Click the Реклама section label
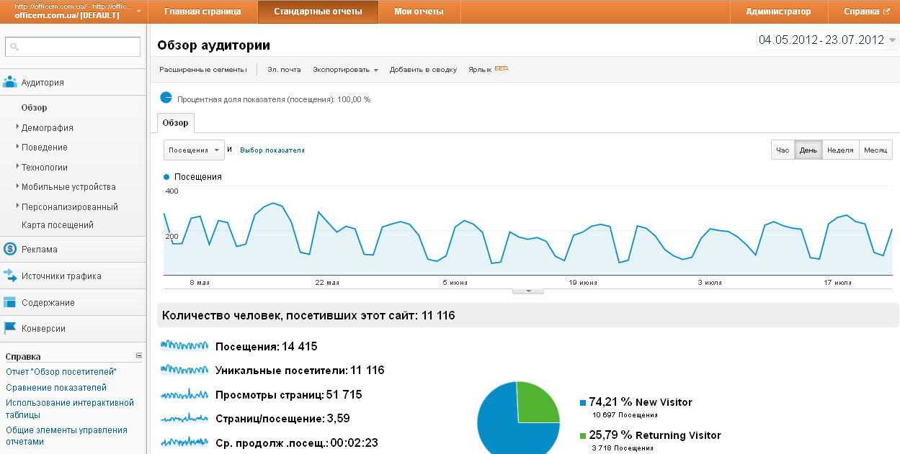900x454 pixels. (40, 249)
